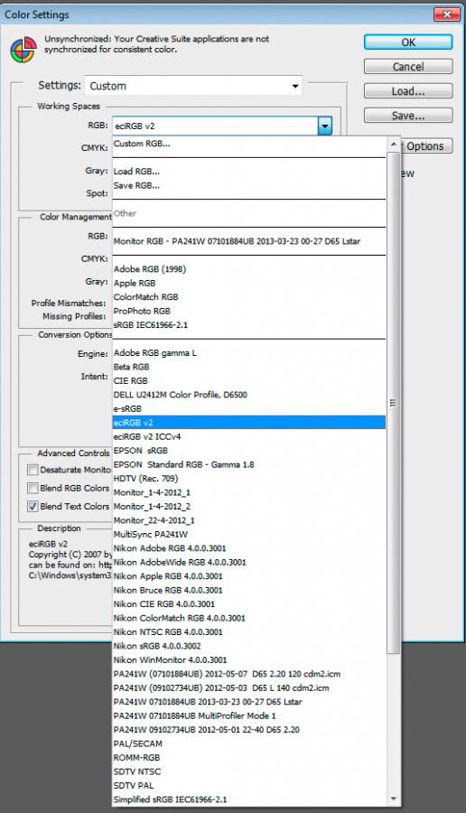
Task: Select Nikon Bruce RGB 4.0.0.3001
Action: coord(249,590)
